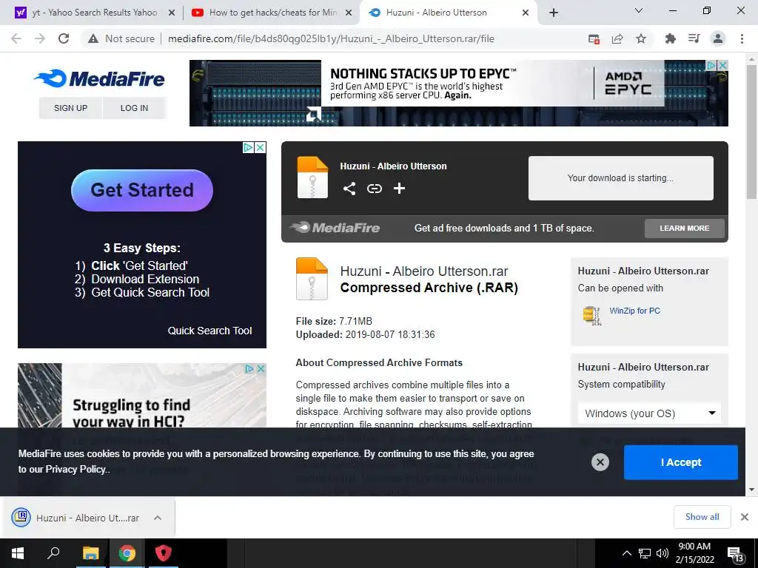The image size is (758, 568).
Task: Click the Not secure warning icon
Action: 93,38
